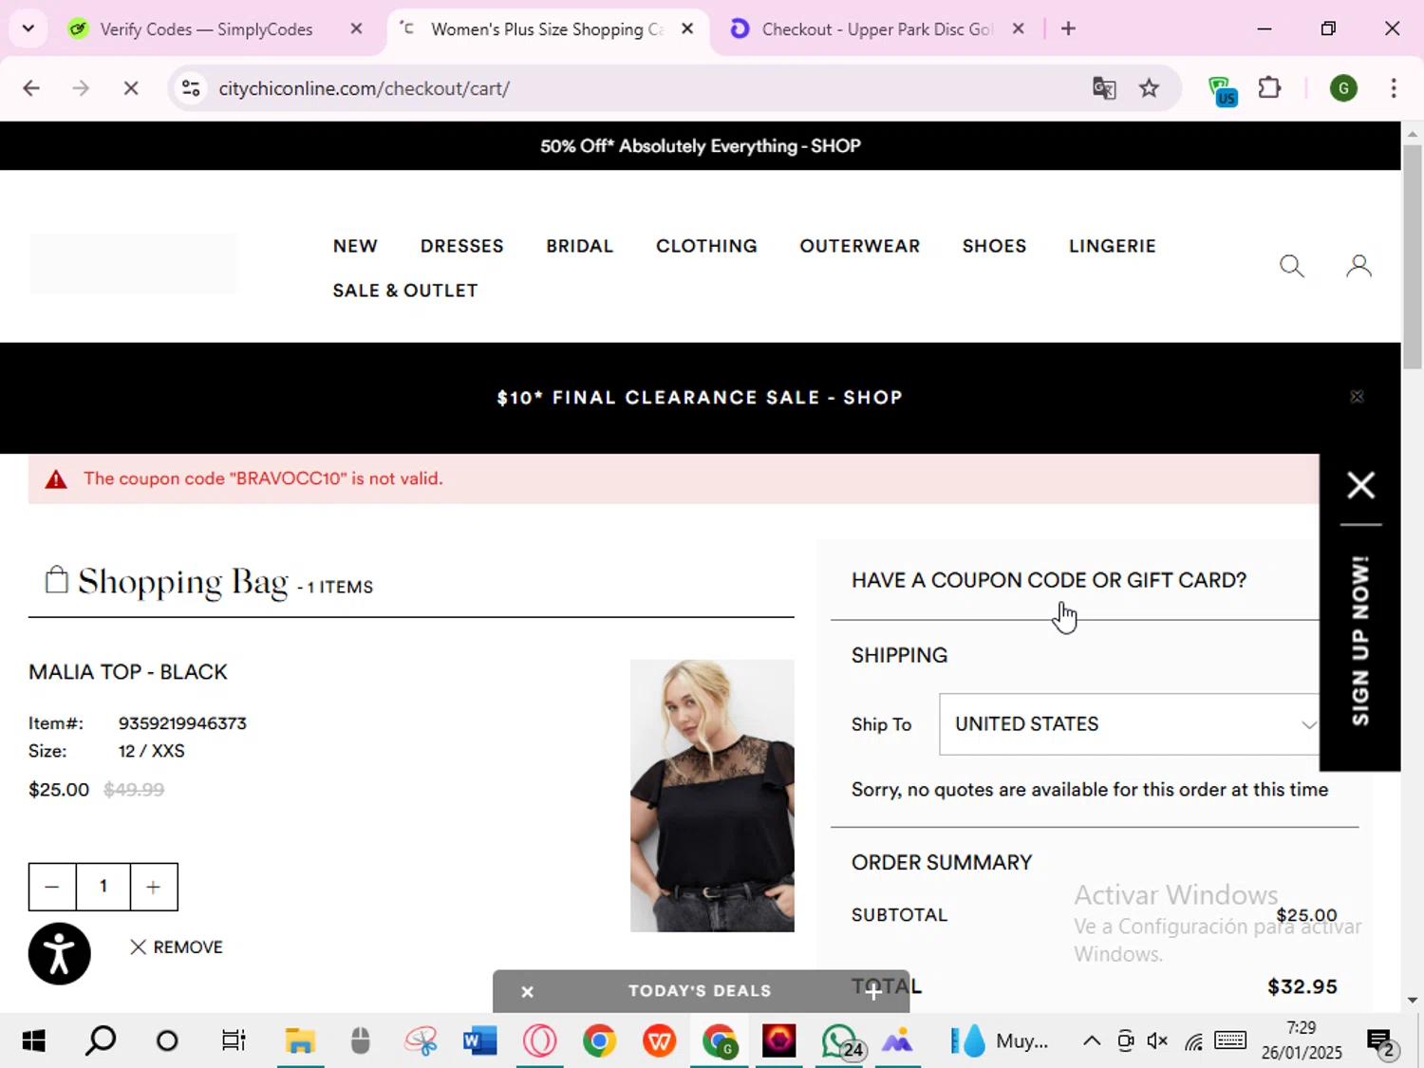1424x1068 pixels.
Task: Open the site search magnifier icon
Action: (1291, 267)
